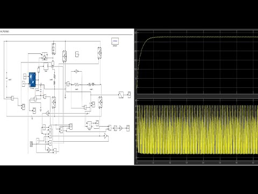Select the tall block just above the PV array's right
This screenshot has height=194, width=258.
click(46, 67)
